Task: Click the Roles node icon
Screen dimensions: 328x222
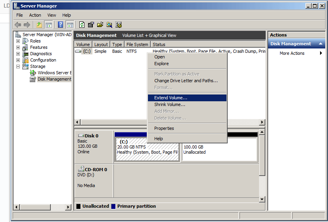Action: 25,41
